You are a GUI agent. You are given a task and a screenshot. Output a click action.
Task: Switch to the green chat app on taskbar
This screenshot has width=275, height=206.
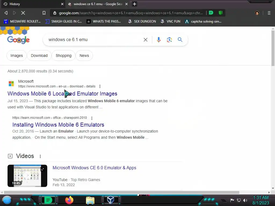48,200
